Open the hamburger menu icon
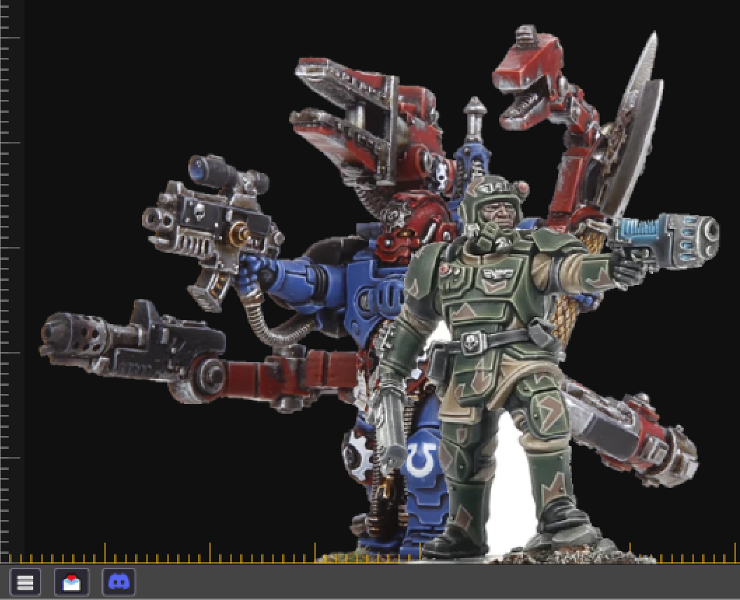Viewport: 740px width, 600px height. click(25, 582)
